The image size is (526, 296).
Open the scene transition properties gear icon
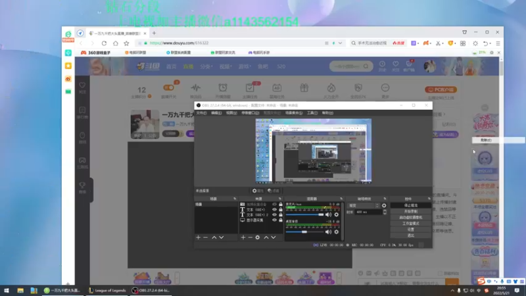[x=384, y=206]
